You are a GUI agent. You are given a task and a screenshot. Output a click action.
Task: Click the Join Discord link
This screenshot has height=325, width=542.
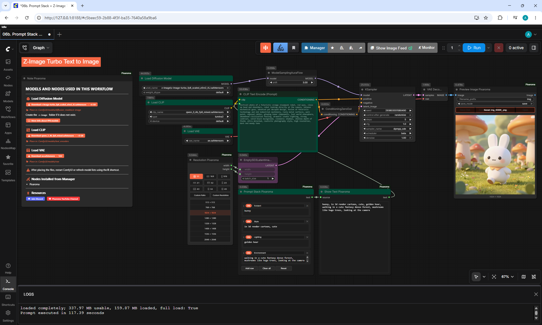point(36,199)
